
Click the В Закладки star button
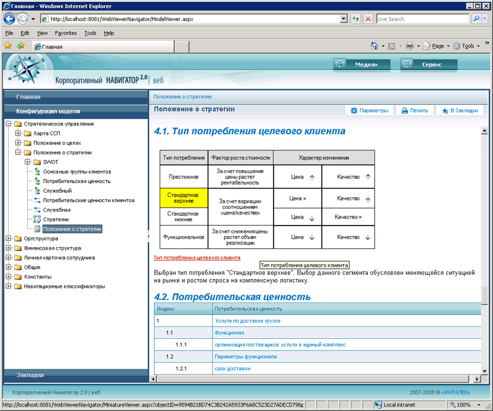[x=459, y=110]
